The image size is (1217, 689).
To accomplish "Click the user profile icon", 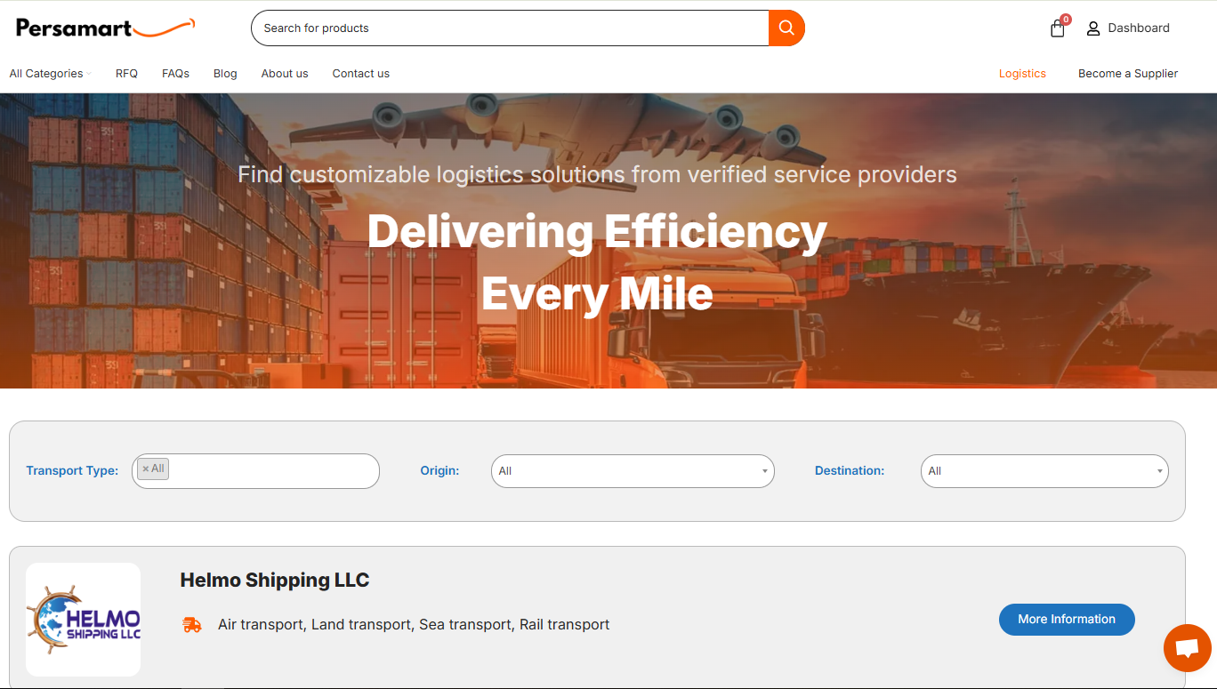I will [x=1093, y=28].
